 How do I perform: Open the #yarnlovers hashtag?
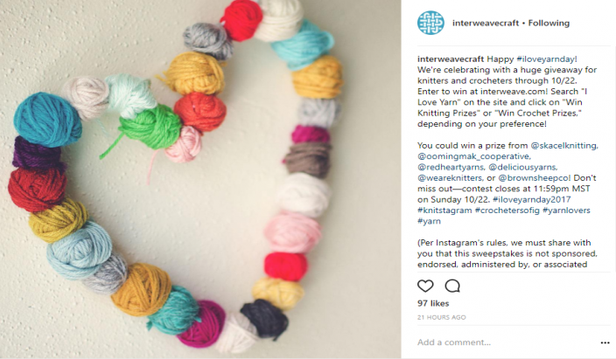point(566,211)
